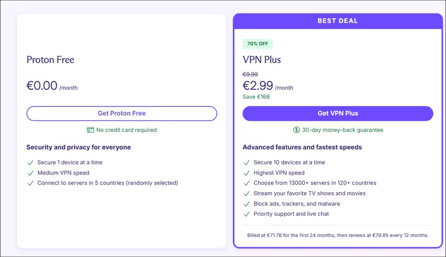Click the Get Proton Free button
The width and height of the screenshot is (446, 257).
tap(122, 113)
